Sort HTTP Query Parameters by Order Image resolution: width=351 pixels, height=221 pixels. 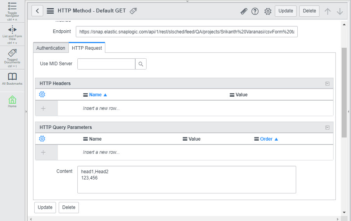[x=266, y=139]
